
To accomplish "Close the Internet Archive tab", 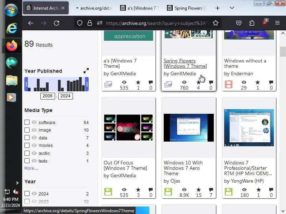I will pyautogui.click(x=63, y=8).
